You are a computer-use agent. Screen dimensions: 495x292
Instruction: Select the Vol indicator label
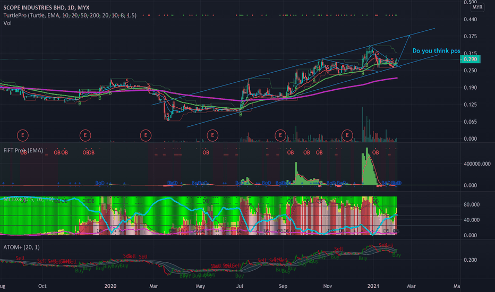click(x=7, y=23)
